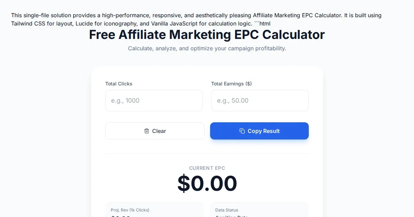Select the large $0.00 EPC value
The width and height of the screenshot is (414, 217).
click(x=207, y=183)
